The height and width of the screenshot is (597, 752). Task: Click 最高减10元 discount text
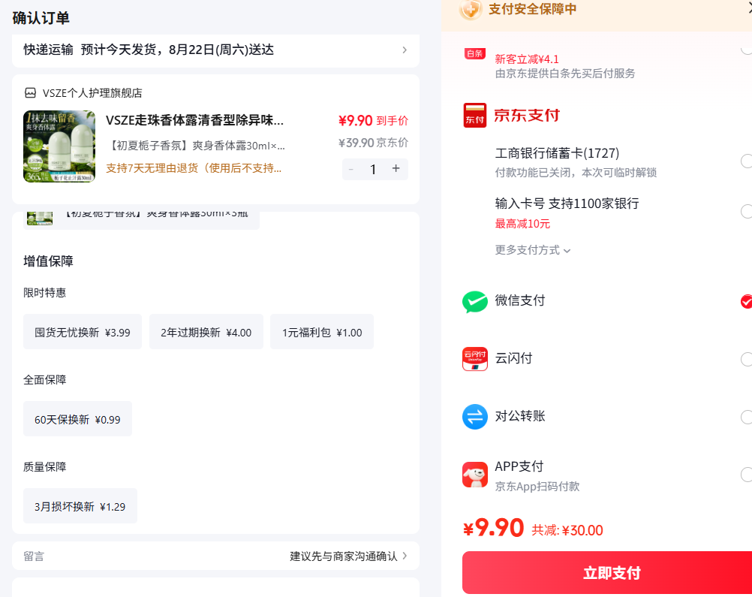coord(522,224)
